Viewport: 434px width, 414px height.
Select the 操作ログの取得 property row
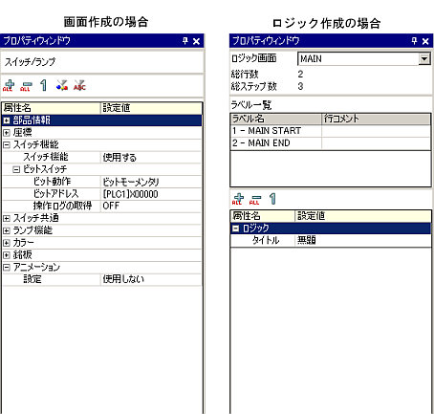pos(101,206)
